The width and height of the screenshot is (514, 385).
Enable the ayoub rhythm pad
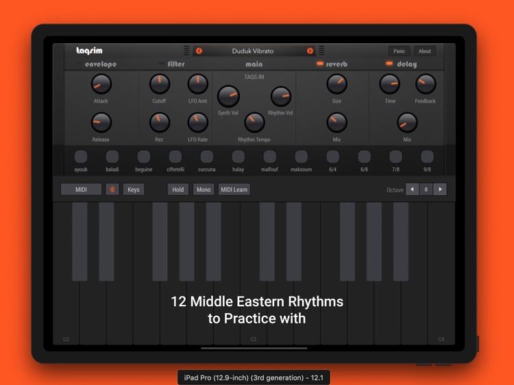81,157
